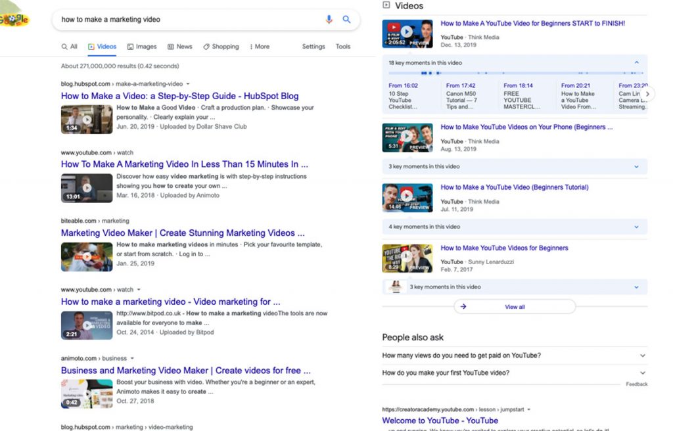Click the play icon beside Videos heading
Screen dimensions: 673x431
386,5
